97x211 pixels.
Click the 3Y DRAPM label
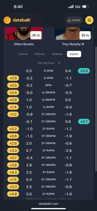[x=48, y=143]
